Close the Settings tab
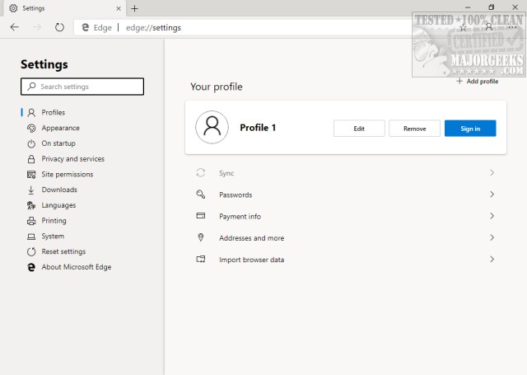 (x=117, y=8)
